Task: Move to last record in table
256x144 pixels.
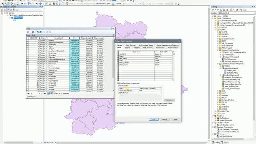Action: [x=45, y=93]
